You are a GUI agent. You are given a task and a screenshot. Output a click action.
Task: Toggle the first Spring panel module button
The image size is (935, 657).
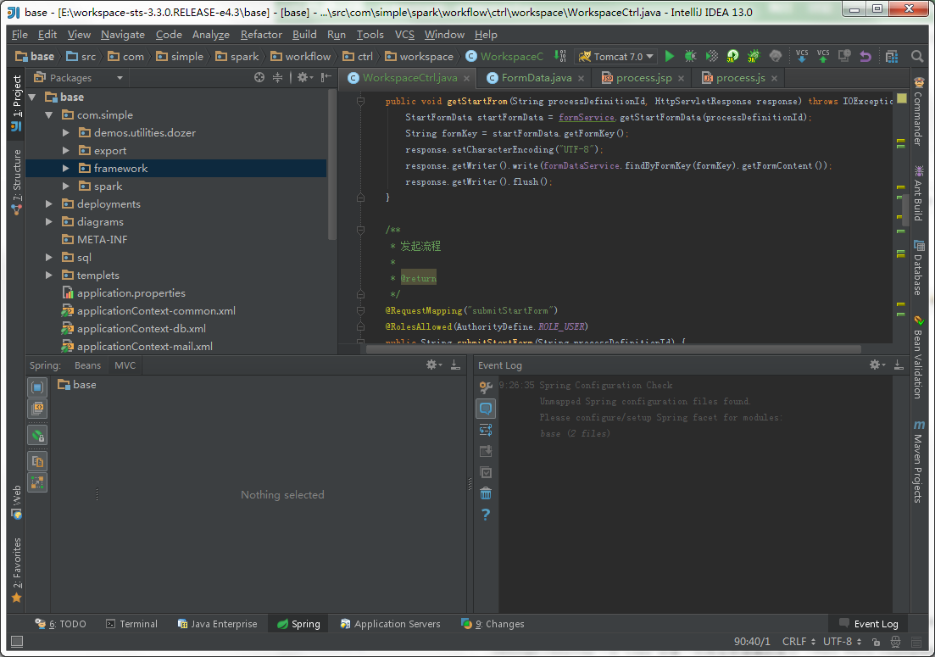pos(37,387)
